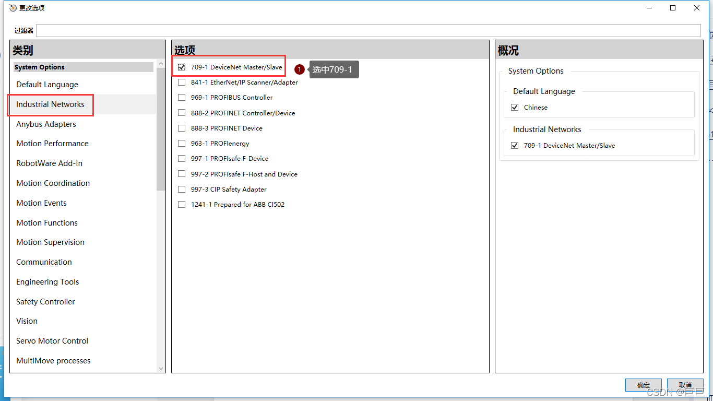Maximize the 更改选项 window
This screenshot has width=713, height=401.
[x=673, y=8]
